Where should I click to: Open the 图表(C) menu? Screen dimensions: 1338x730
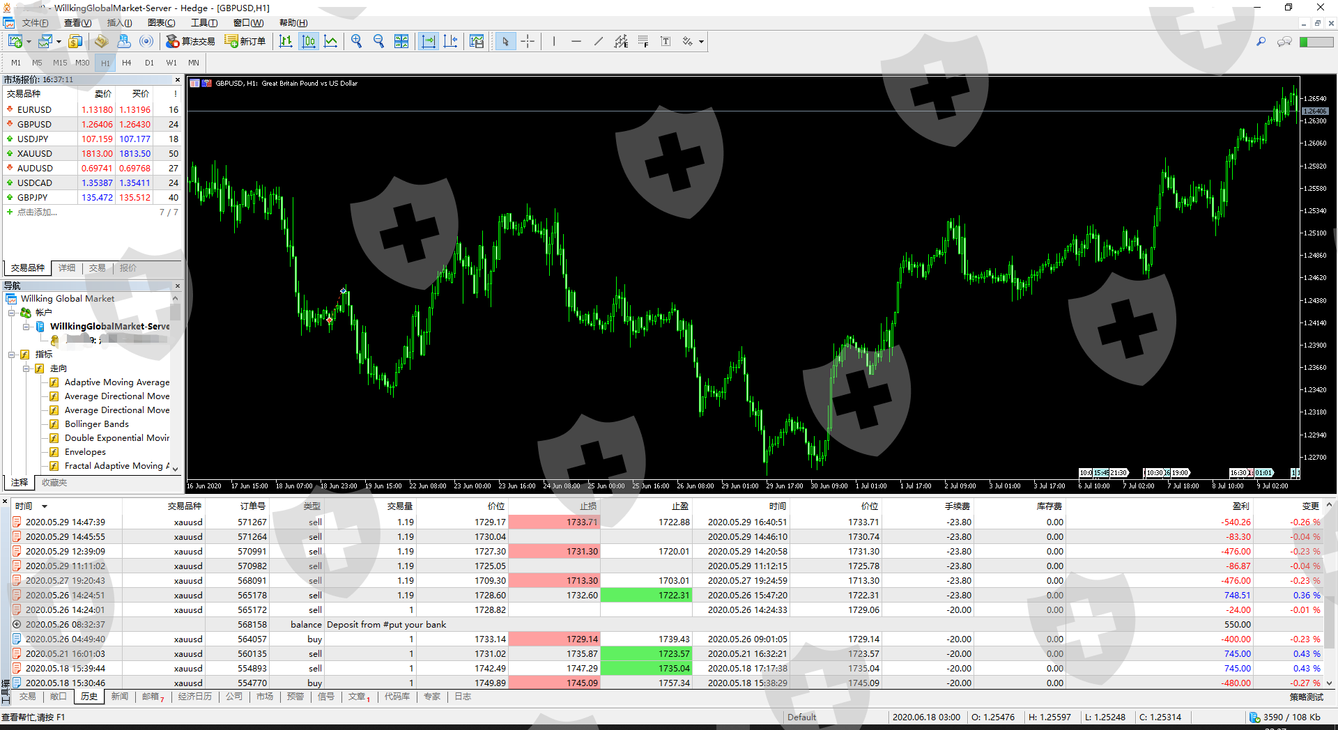tap(161, 23)
